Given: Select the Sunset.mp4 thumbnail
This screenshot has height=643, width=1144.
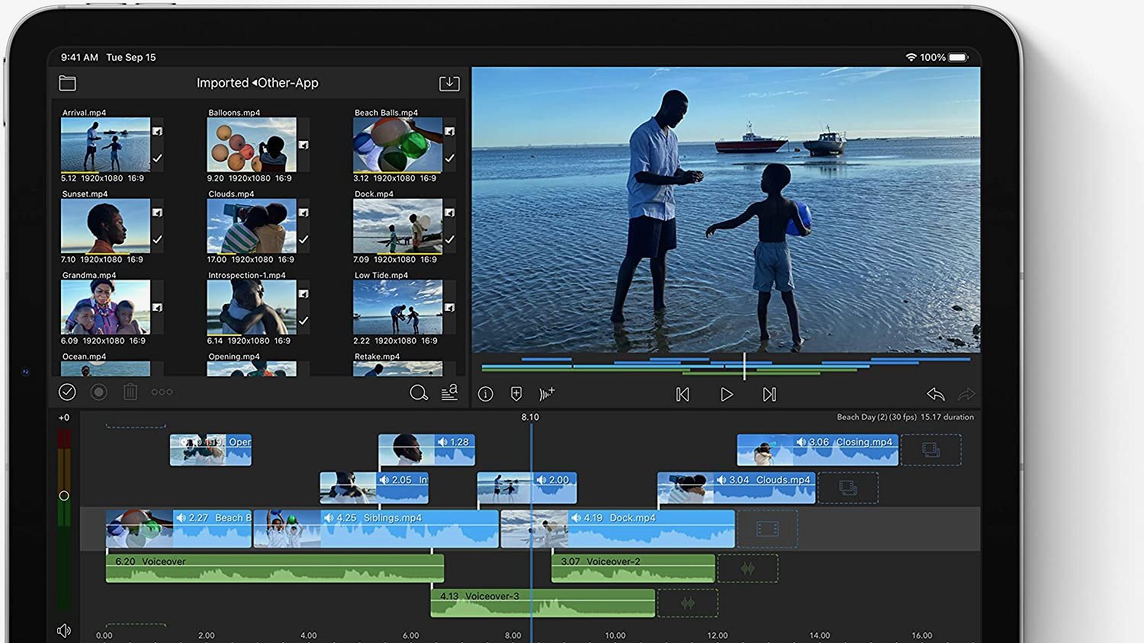Looking at the screenshot, I should coord(105,226).
